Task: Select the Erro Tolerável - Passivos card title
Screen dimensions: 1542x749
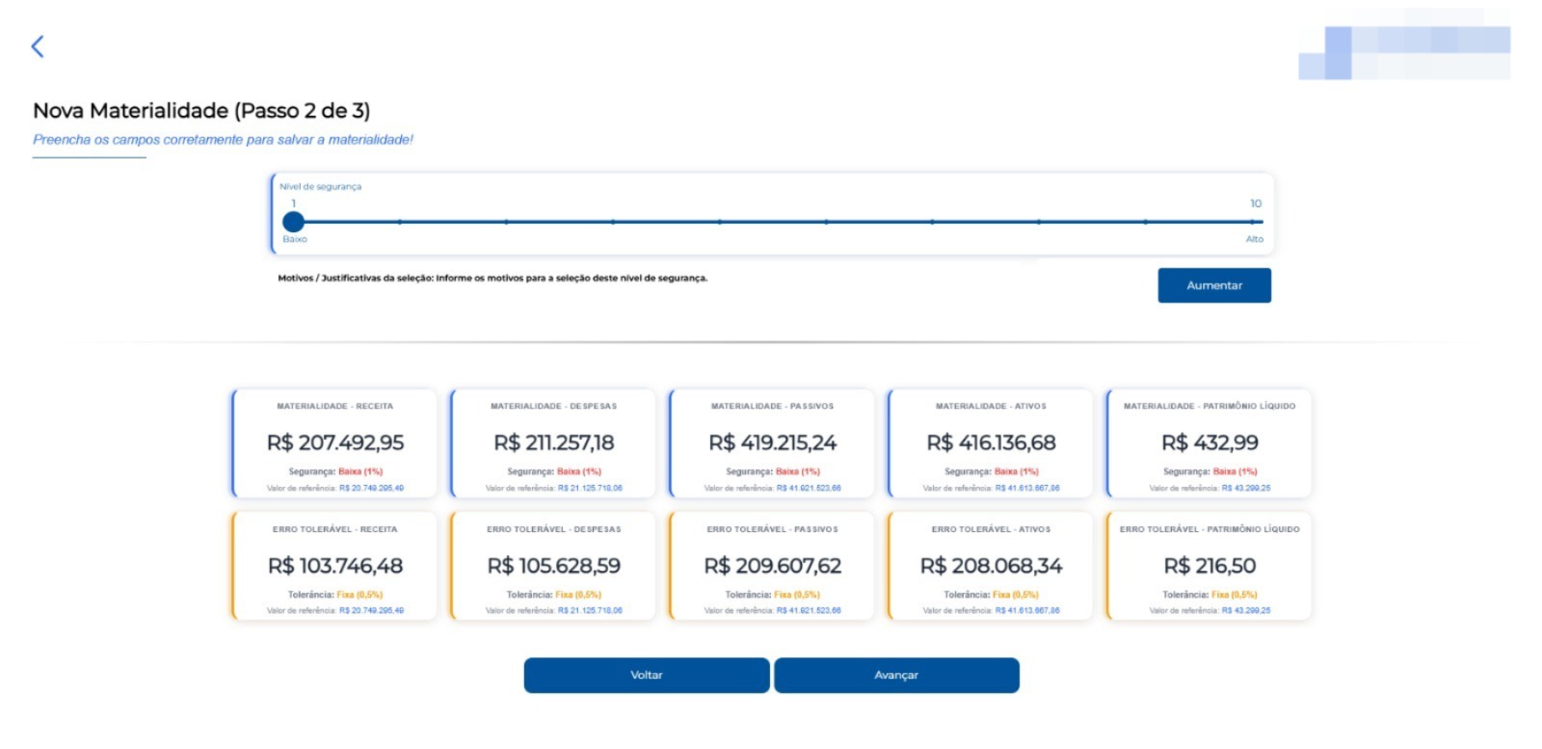Action: click(772, 529)
